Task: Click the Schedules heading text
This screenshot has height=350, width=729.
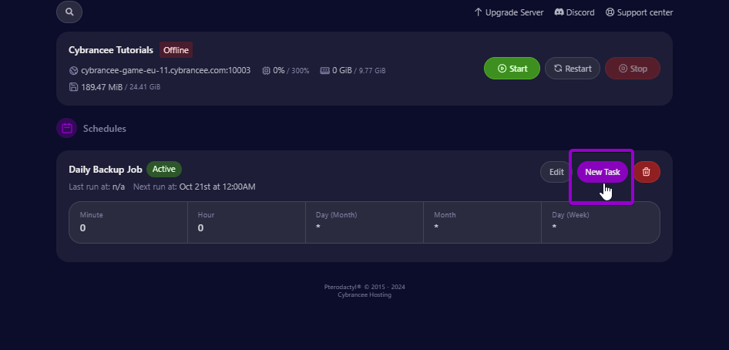Action: 105,129
